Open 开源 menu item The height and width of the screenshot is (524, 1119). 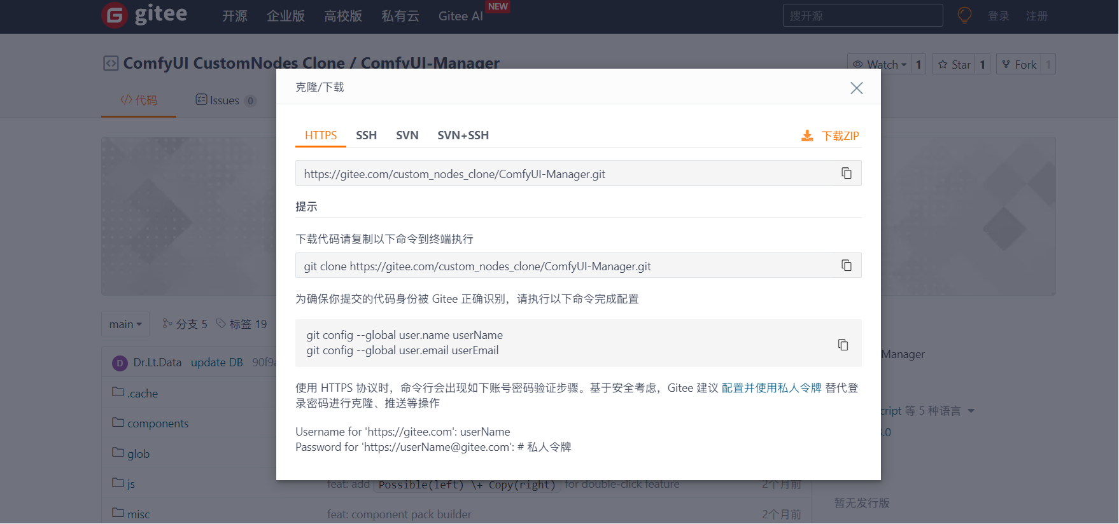click(x=235, y=16)
